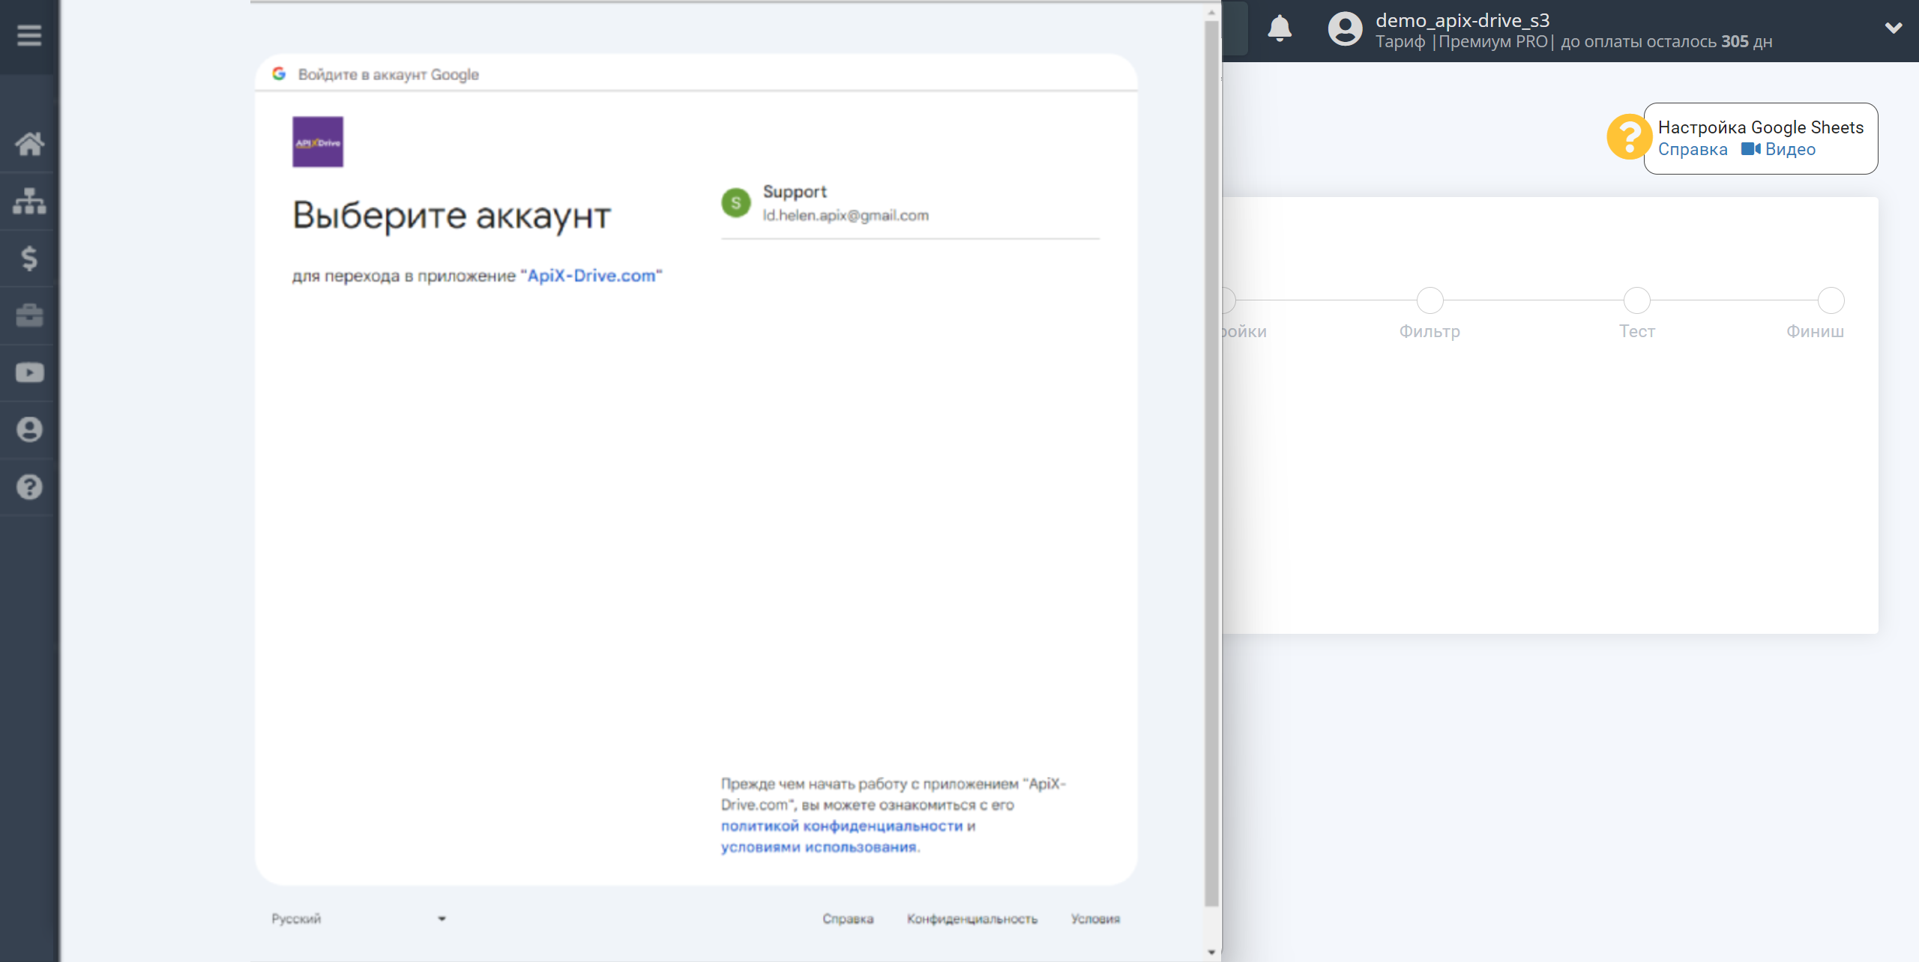The width and height of the screenshot is (1919, 962).
Task: Select the Финиш step circle
Action: (x=1831, y=300)
